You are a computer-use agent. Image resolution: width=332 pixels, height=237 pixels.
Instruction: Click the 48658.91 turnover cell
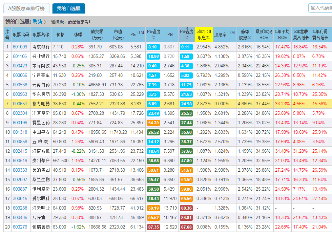pyautogui.click(x=97, y=85)
